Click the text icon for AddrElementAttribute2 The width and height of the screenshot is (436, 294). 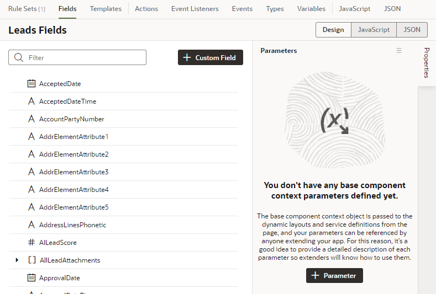(x=31, y=154)
